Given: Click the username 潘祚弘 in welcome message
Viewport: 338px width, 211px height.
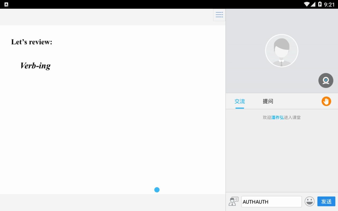Looking at the screenshot, I should coord(278,118).
